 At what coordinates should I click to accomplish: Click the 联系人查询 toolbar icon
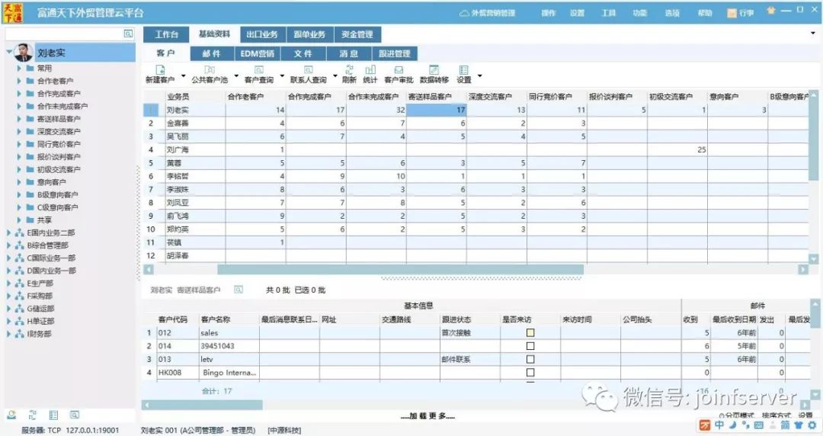click(308, 70)
